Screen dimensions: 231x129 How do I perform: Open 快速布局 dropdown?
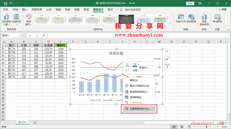[17, 20]
